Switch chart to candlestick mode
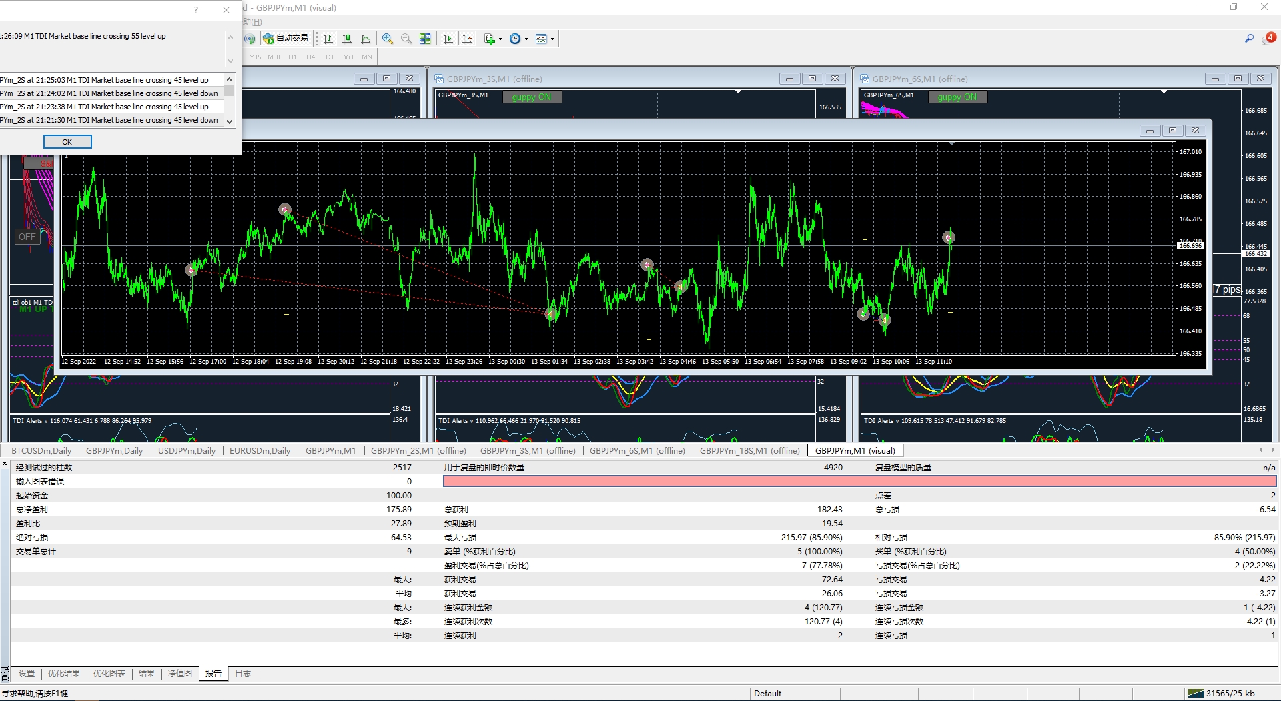 pyautogui.click(x=347, y=39)
